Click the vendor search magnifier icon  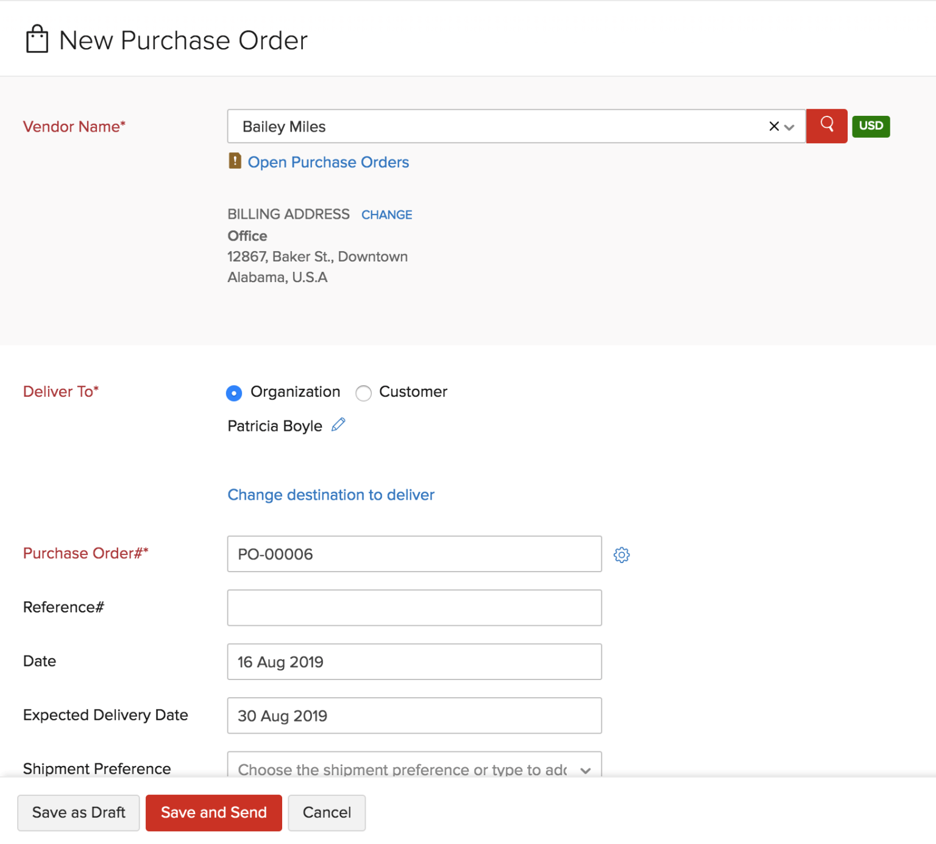pyautogui.click(x=826, y=126)
